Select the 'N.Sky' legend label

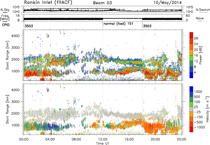(5, 10)
